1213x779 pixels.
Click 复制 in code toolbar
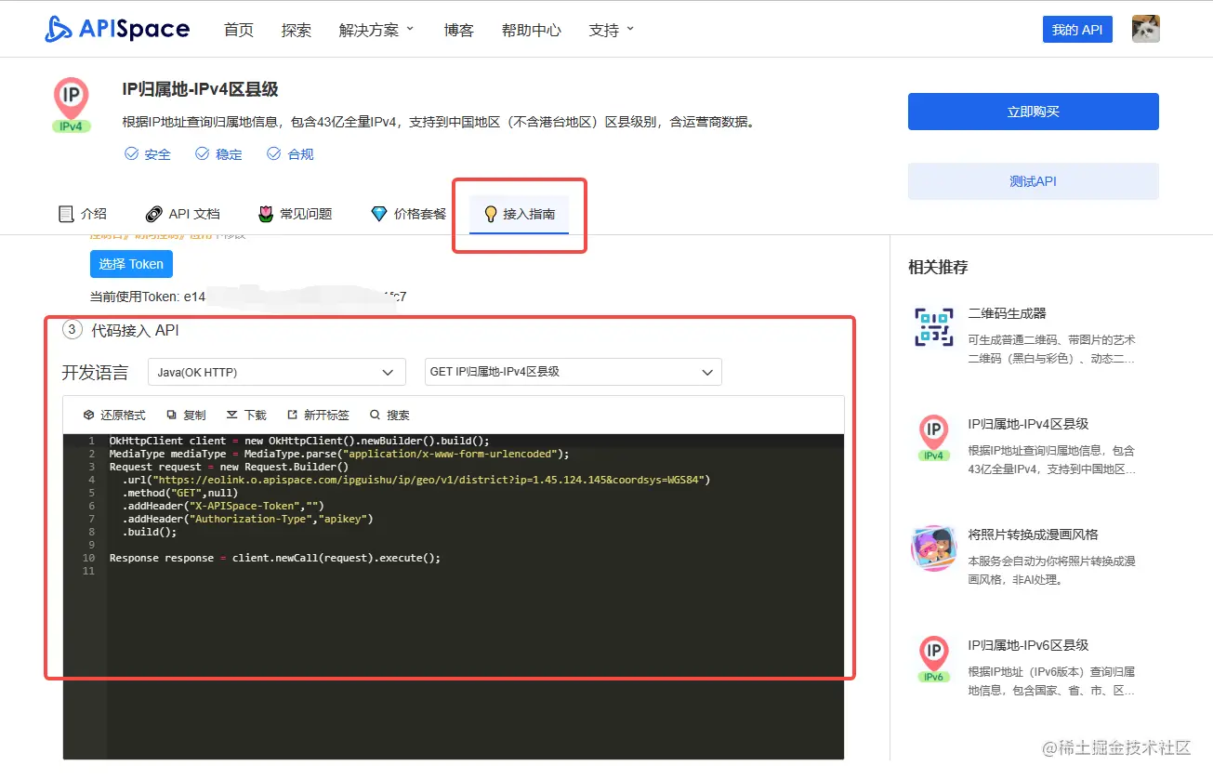[186, 415]
